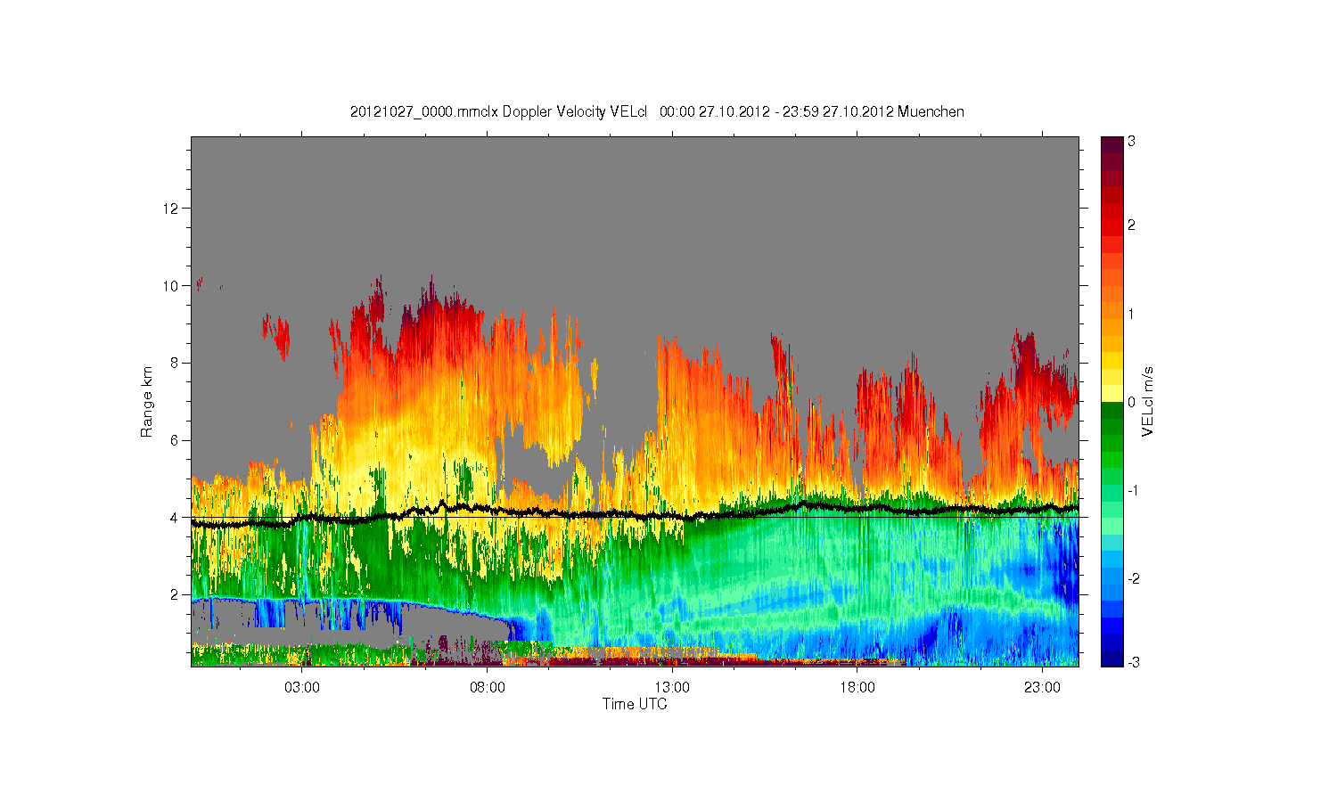Viewport: 1337px width, 802px height.
Task: Click the 4 km range tick label
Action: (x=176, y=518)
